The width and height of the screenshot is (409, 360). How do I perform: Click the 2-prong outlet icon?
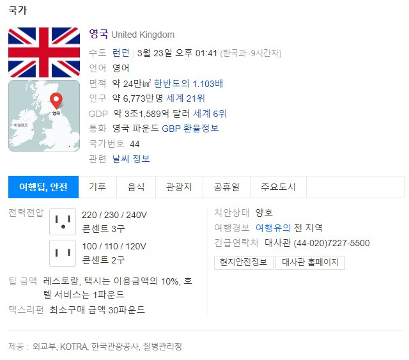pyautogui.click(x=63, y=253)
